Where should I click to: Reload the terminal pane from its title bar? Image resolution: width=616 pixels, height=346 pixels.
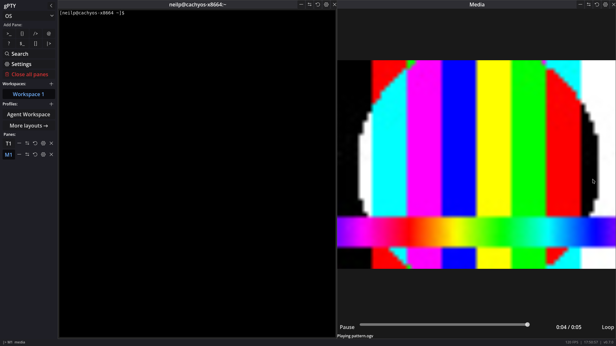318,4
